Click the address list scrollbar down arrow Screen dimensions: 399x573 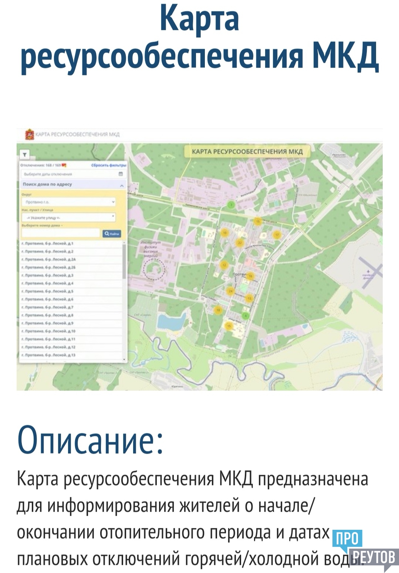click(x=124, y=359)
